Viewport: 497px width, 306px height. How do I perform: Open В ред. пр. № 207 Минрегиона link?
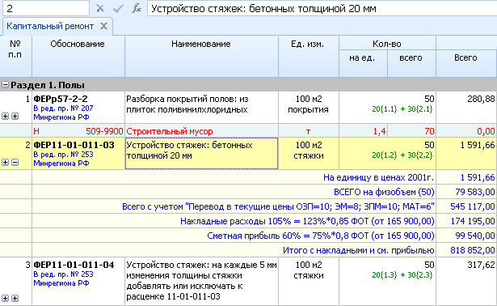pos(63,113)
